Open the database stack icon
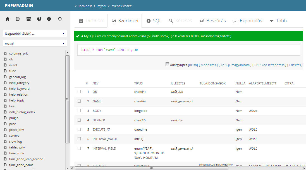The height and width of the screenshot is (170, 306). click(28, 19)
